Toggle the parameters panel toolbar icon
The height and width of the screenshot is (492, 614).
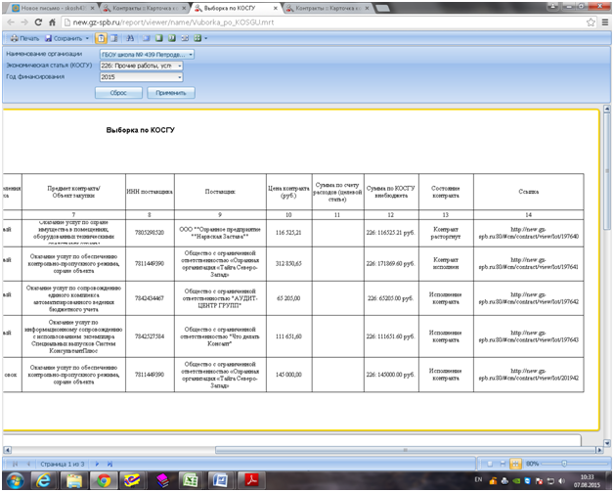pos(101,38)
